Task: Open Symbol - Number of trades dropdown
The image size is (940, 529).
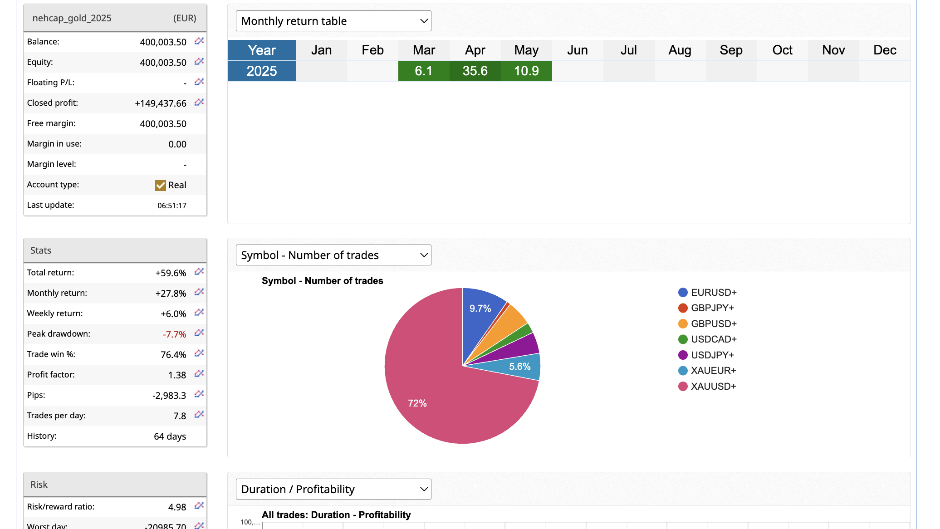Action: [333, 255]
